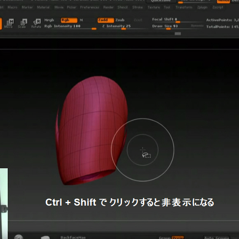Screen dimensions: 239x239
Task: Toggle the orange Menus button
Action: point(223,1)
